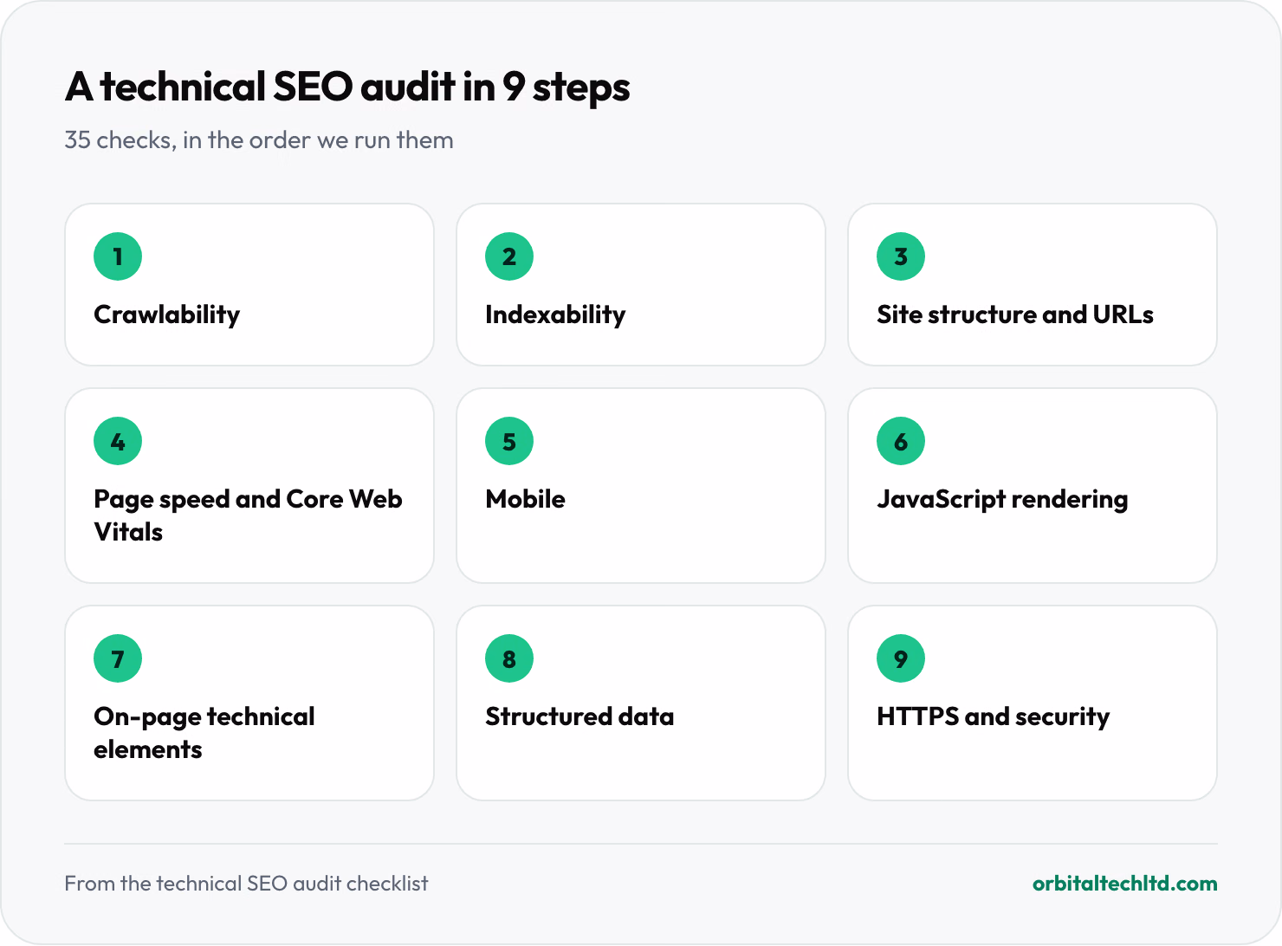The height and width of the screenshot is (946, 1282).
Task: Click the green number 1 badge
Action: coord(118,256)
